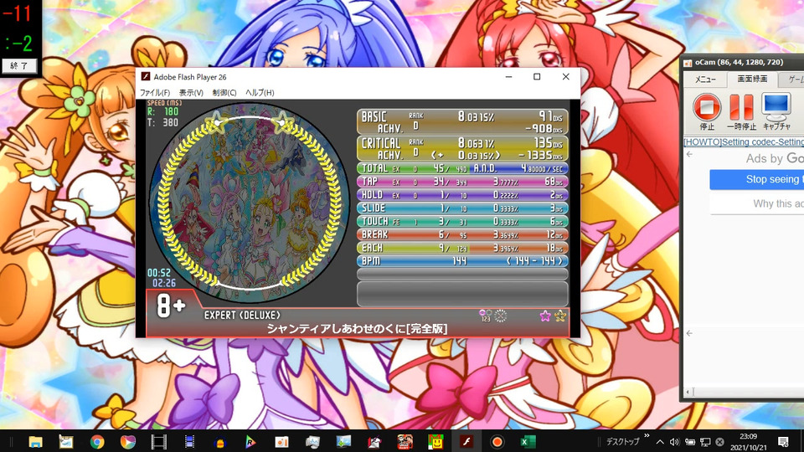Click the 123 ring note icon
The width and height of the screenshot is (804, 452).
pyautogui.click(x=485, y=316)
